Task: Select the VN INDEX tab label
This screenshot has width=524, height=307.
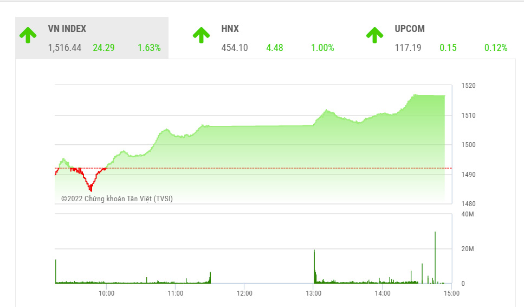Action: pos(67,29)
